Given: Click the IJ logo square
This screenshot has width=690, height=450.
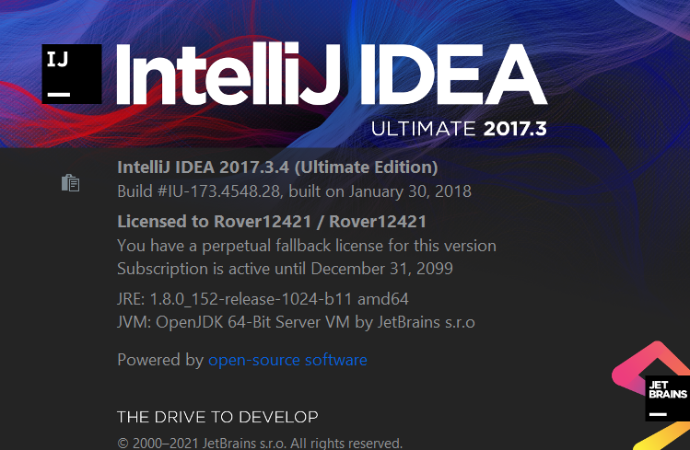Looking at the screenshot, I should (72, 74).
